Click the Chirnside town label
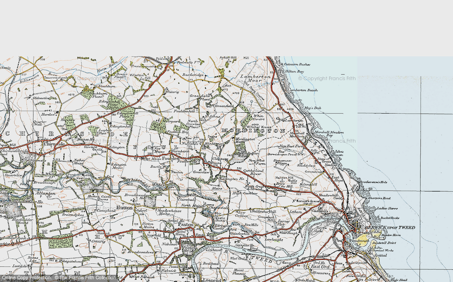Viewport: 453px width, 282px height. [x=54, y=143]
